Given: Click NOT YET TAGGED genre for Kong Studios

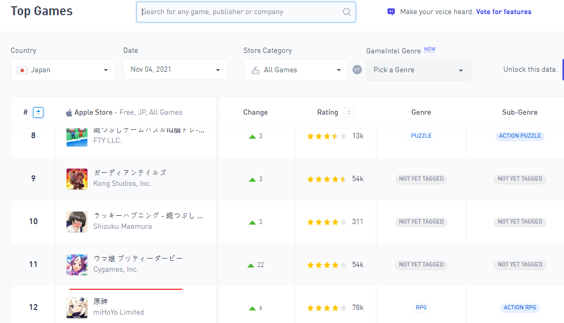Looking at the screenshot, I should coord(421,179).
